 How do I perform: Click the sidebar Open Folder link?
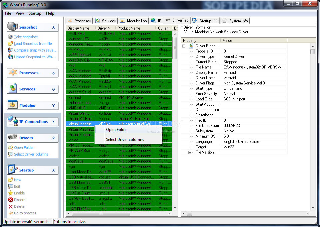click(x=24, y=148)
